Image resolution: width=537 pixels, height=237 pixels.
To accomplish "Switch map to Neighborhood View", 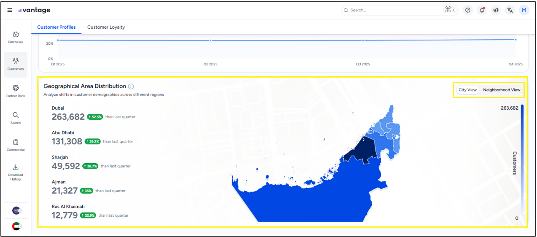I will coord(502,90).
